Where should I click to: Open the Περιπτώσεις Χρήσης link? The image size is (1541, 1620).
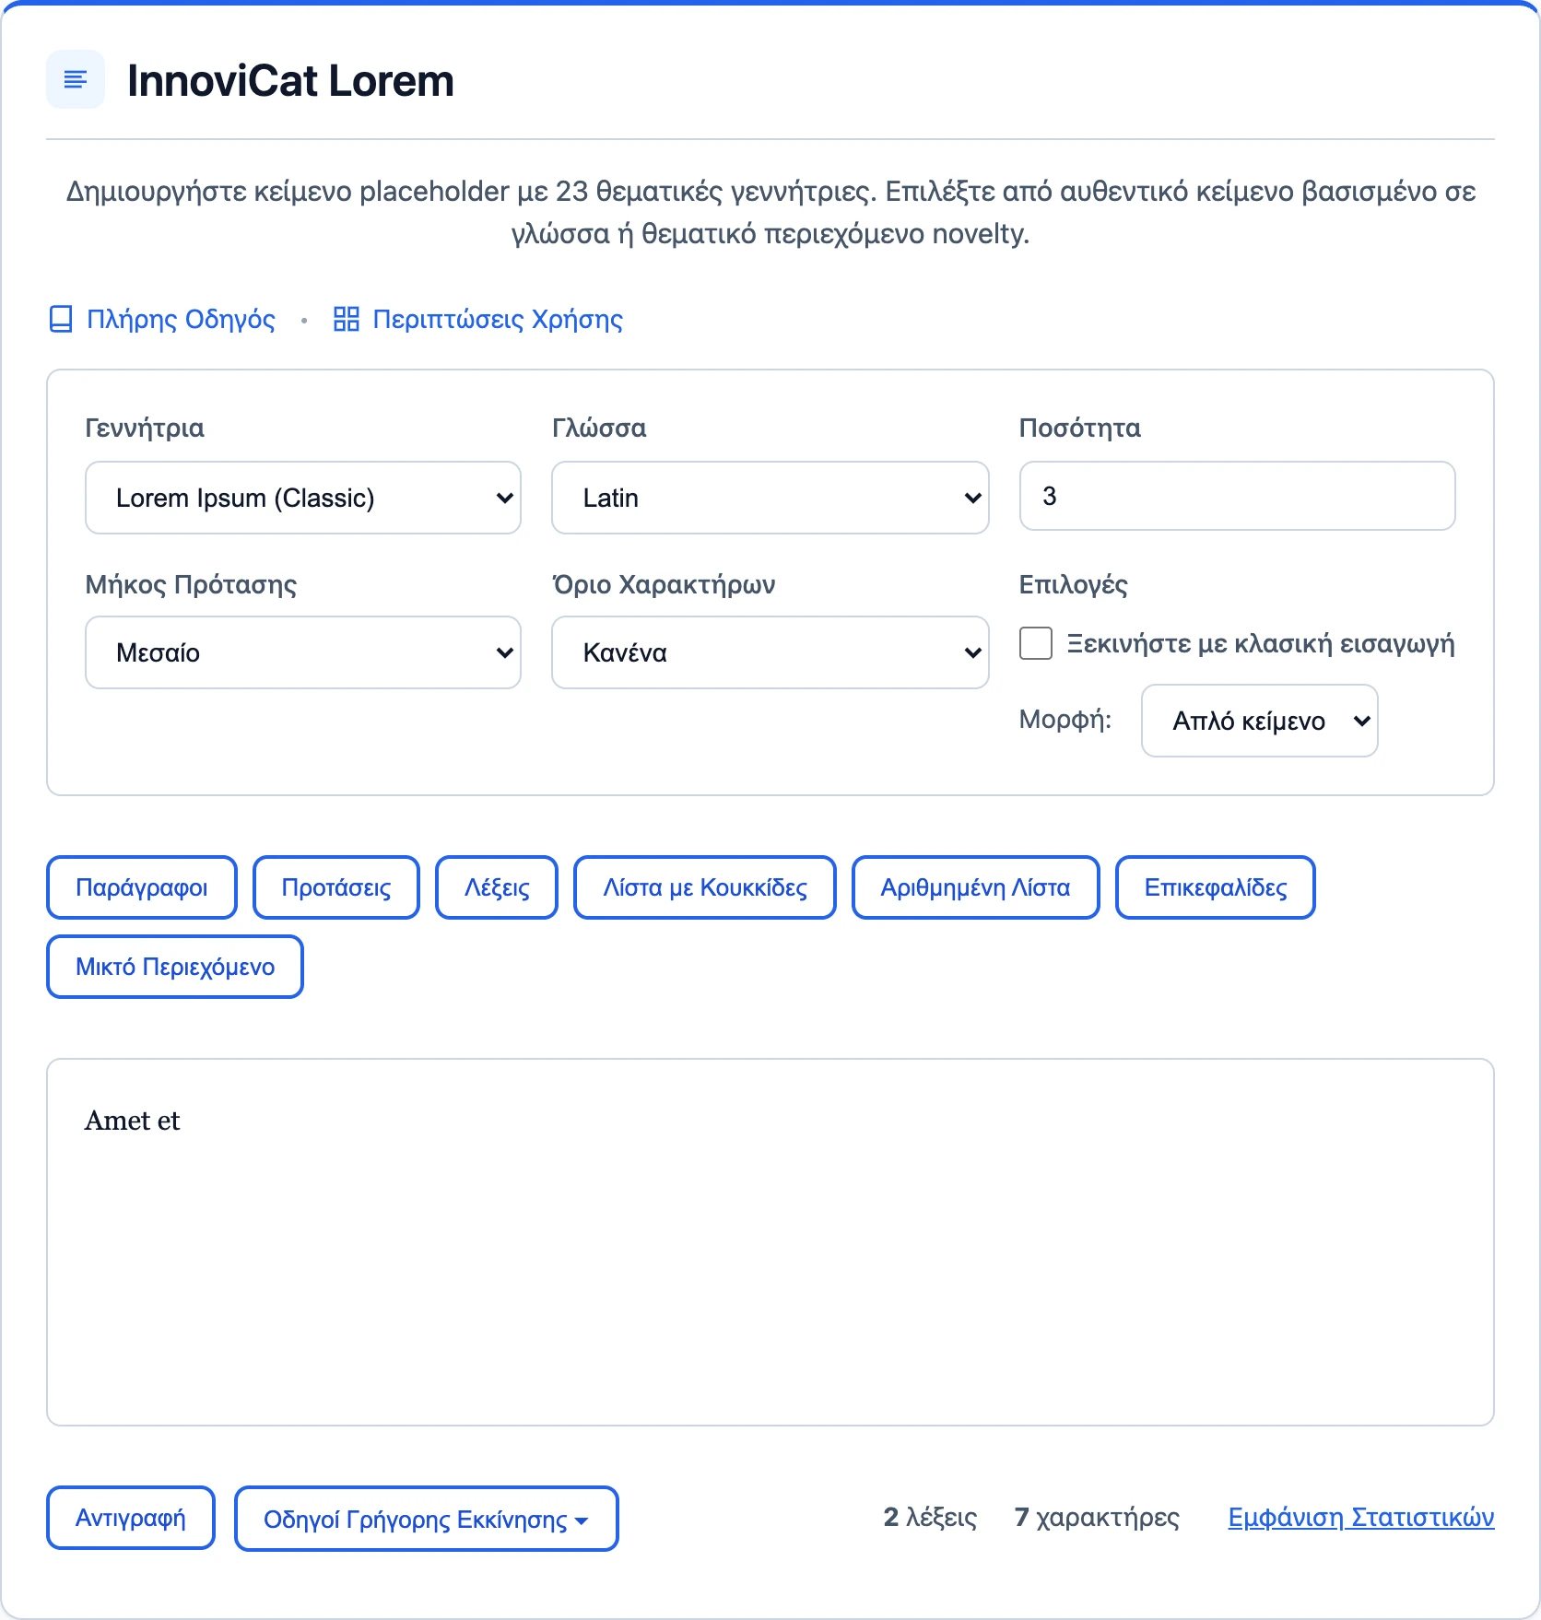pyautogui.click(x=498, y=320)
